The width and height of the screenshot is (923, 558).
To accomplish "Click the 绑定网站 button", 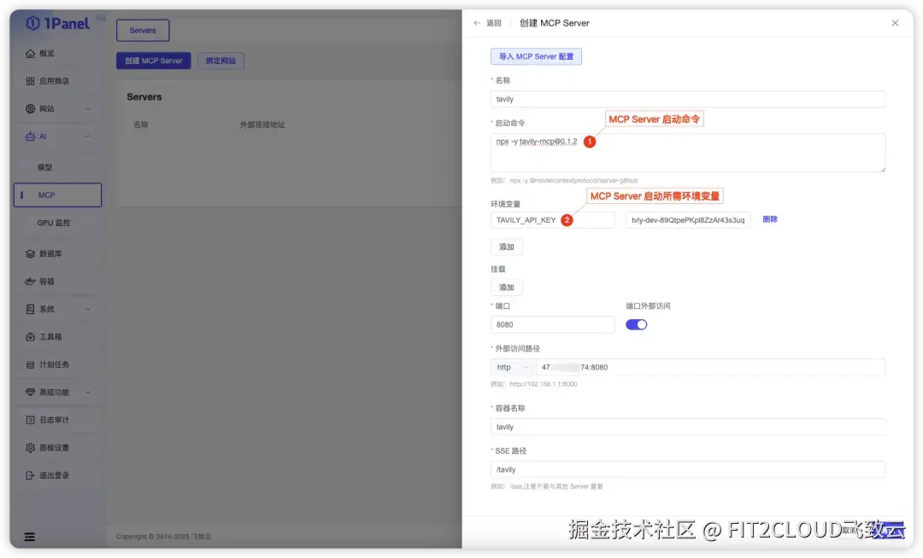I will coord(220,61).
